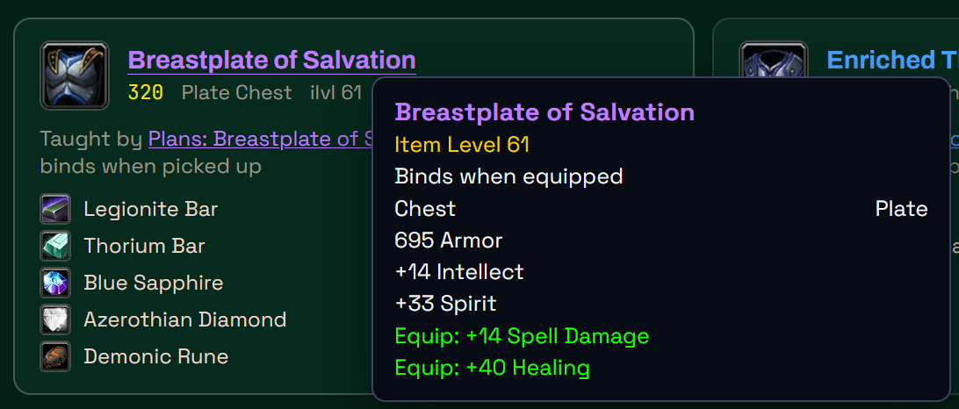Screen dimensions: 959x409
Task: Select the Demonic Rune reagent icon
Action: 55,355
